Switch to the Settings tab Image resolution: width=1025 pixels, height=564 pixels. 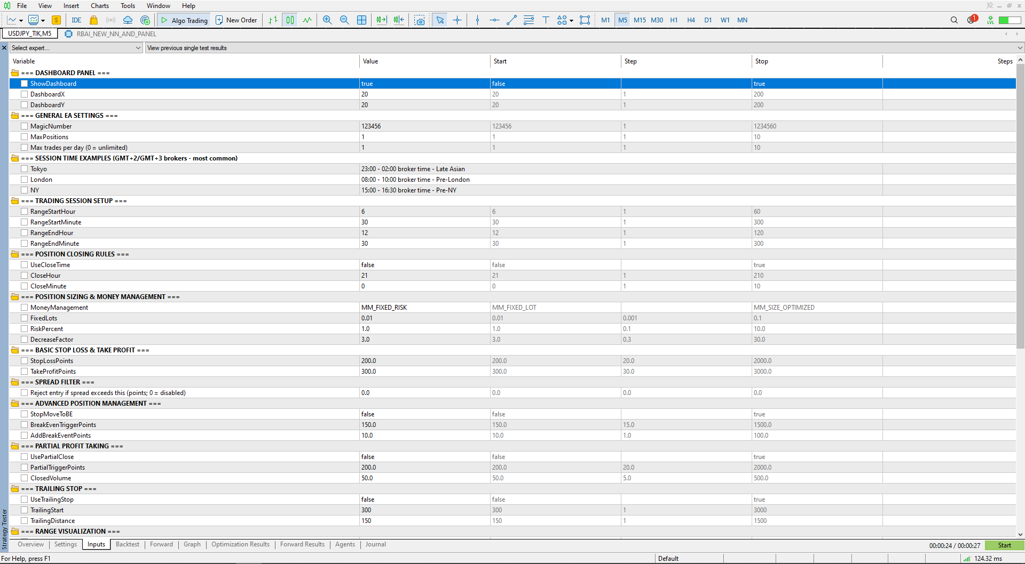pos(66,544)
